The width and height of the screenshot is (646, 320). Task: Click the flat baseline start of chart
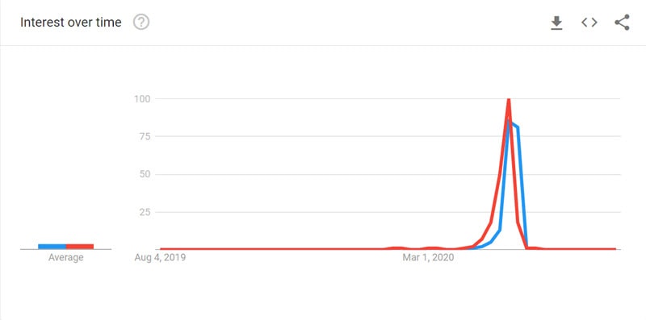pyautogui.click(x=161, y=249)
